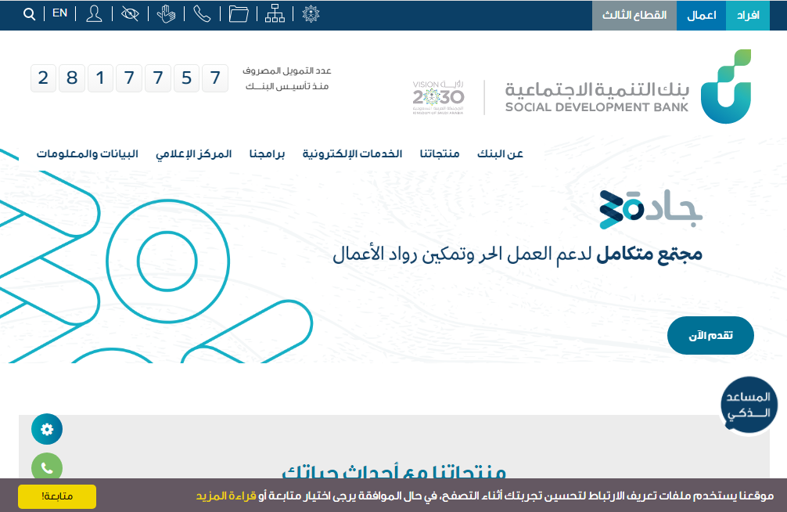Open the phone contact icon in top bar
The width and height of the screenshot is (787, 512).
pos(203,14)
